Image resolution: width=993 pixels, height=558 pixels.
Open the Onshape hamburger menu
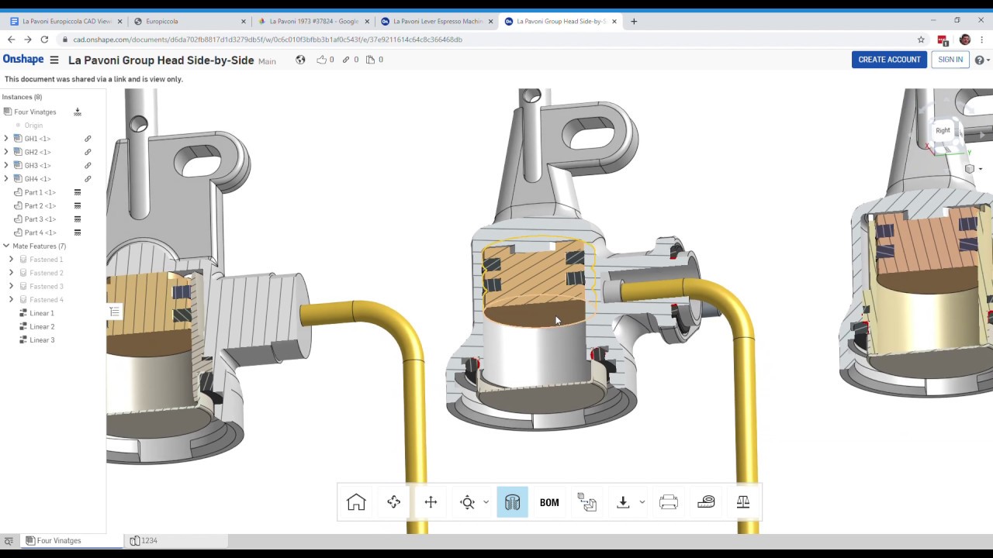pyautogui.click(x=54, y=60)
